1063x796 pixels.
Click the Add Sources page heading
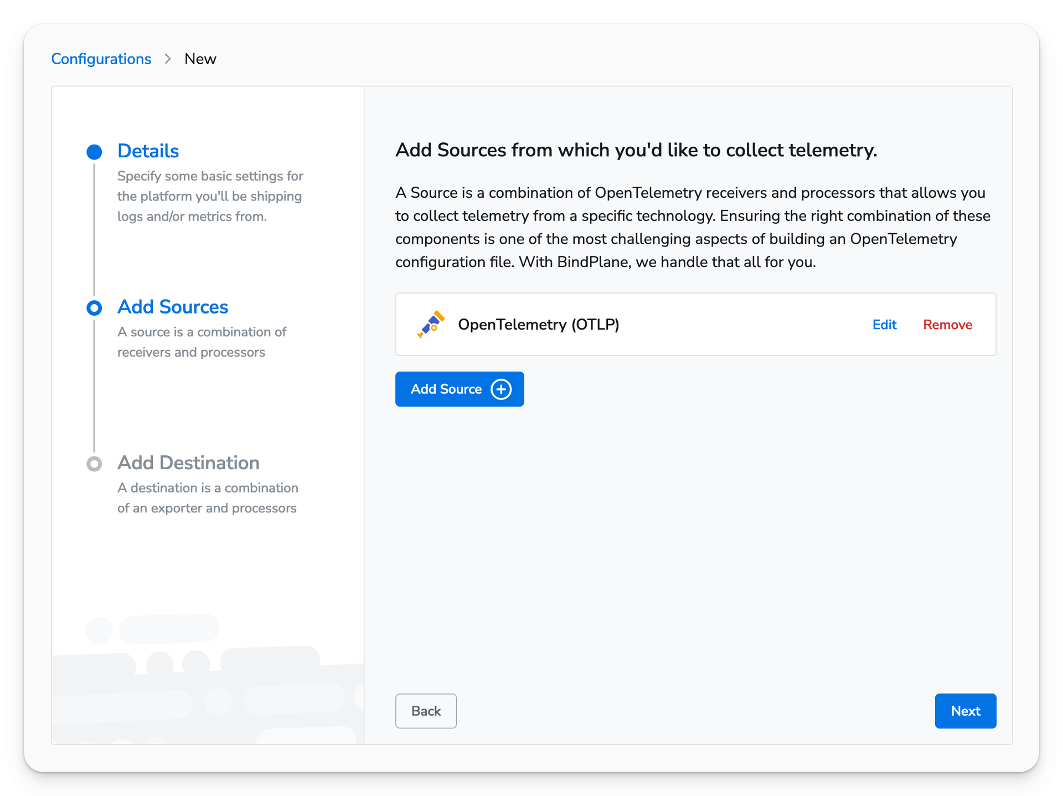(x=636, y=150)
